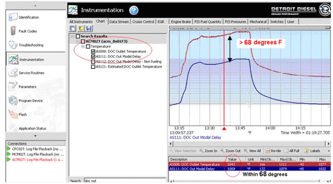Collapse the Search Results tree node

click(72, 36)
